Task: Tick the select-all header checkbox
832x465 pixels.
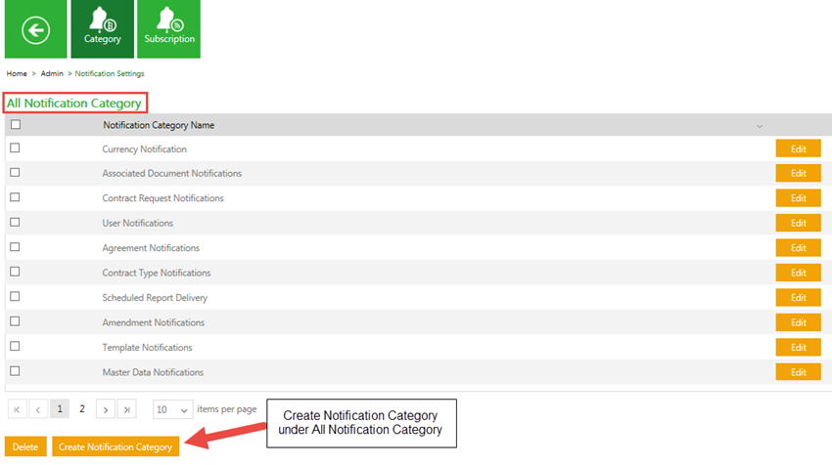Action: (x=15, y=125)
